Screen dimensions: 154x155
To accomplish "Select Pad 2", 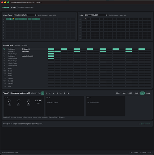I will point(46,93).
